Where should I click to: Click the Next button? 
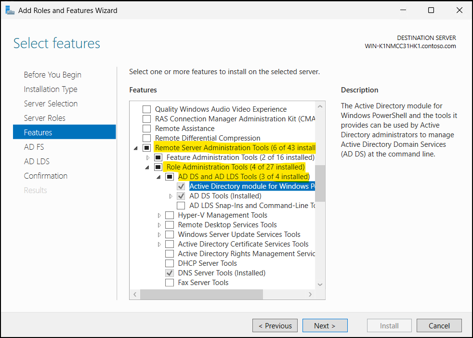tap(325, 325)
